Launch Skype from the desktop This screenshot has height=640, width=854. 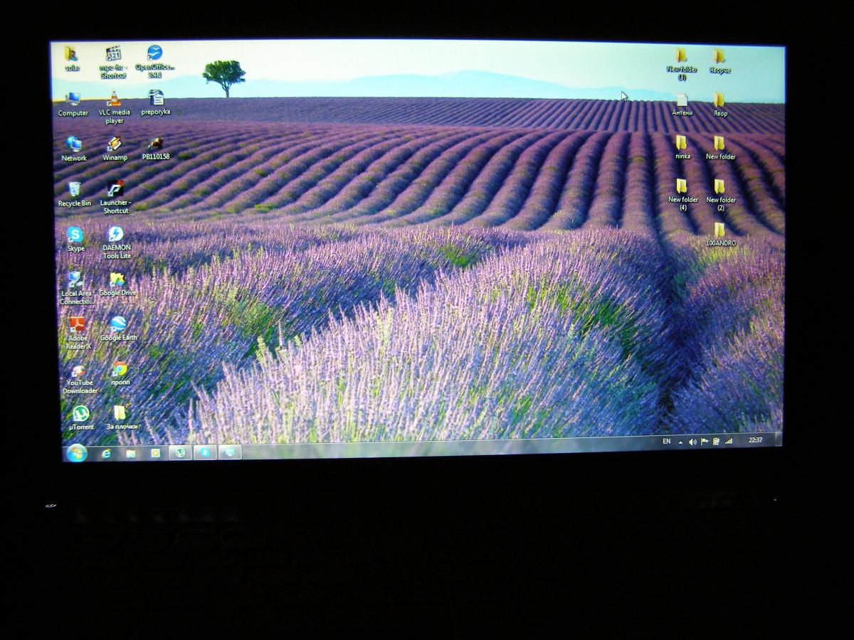pyautogui.click(x=75, y=235)
